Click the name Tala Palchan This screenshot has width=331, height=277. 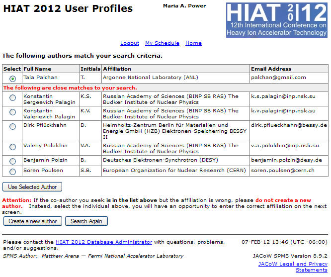[40, 78]
